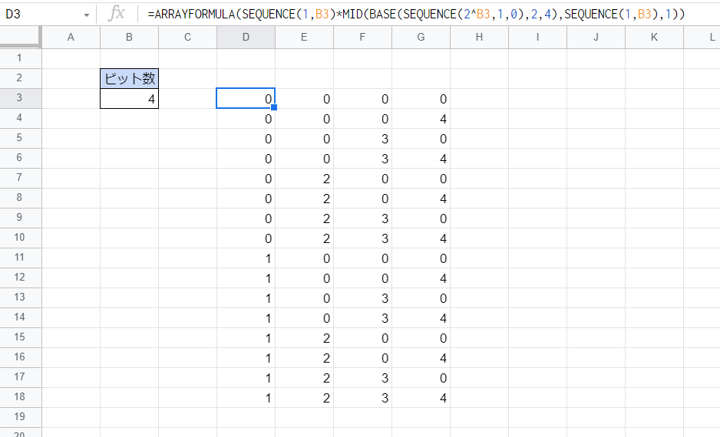This screenshot has height=437, width=720.
Task: Select row 18 header
Action: pyautogui.click(x=19, y=397)
